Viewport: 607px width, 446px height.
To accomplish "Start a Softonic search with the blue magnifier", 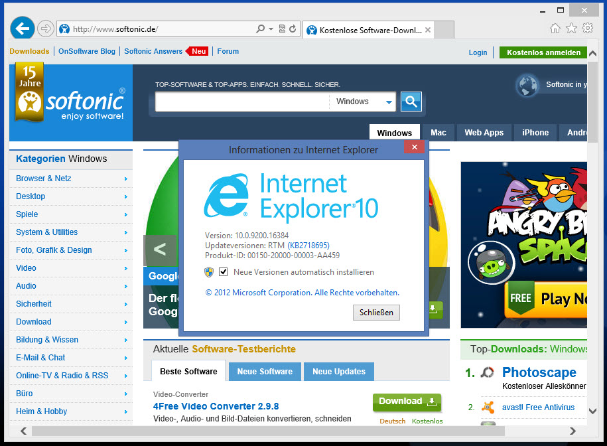I will [410, 102].
